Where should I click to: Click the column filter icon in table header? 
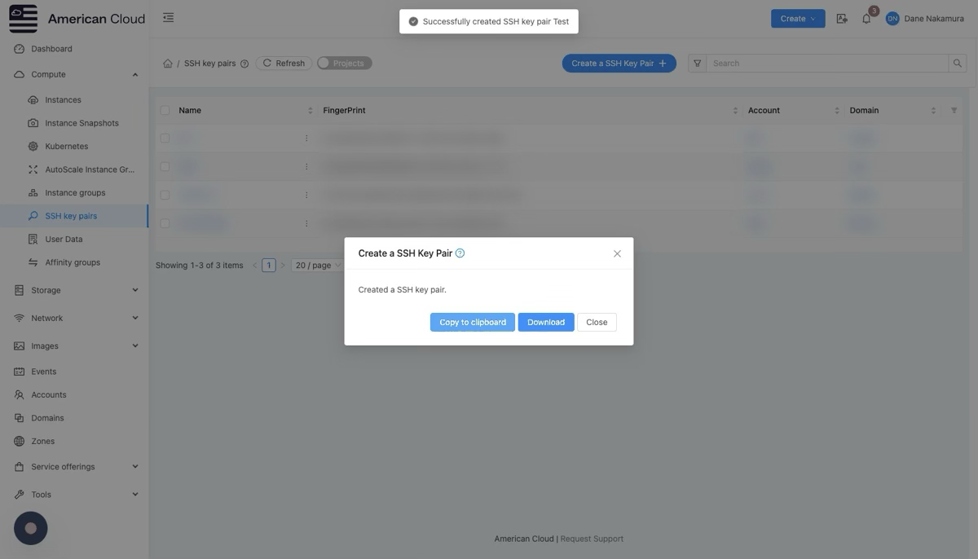(954, 111)
